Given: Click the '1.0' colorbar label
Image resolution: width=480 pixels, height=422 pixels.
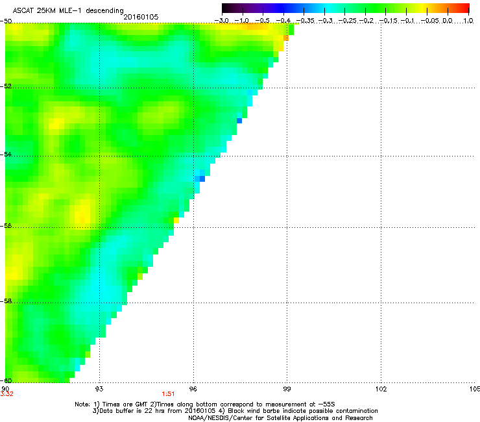Looking at the screenshot, I should coord(468,21).
